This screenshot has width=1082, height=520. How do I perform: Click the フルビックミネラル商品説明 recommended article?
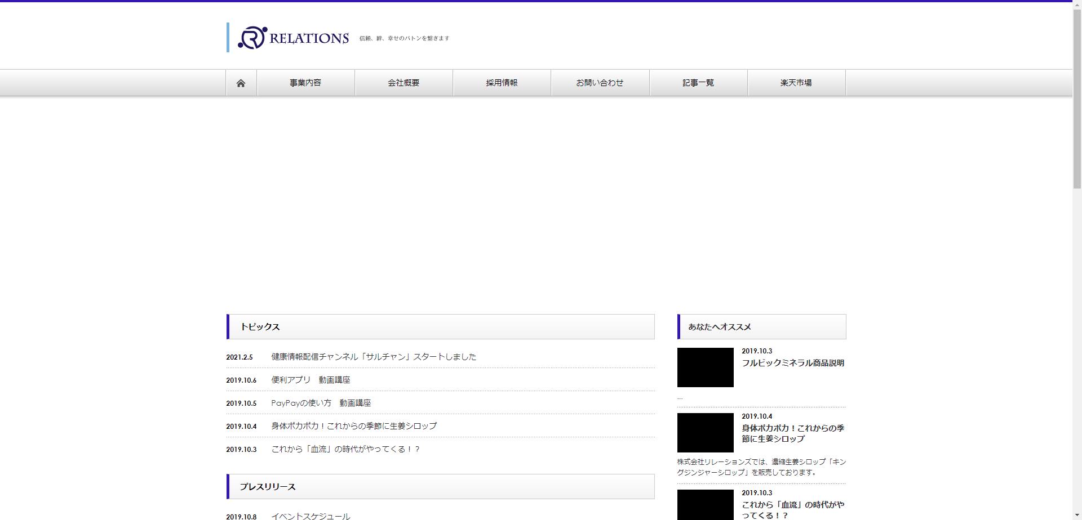click(793, 363)
